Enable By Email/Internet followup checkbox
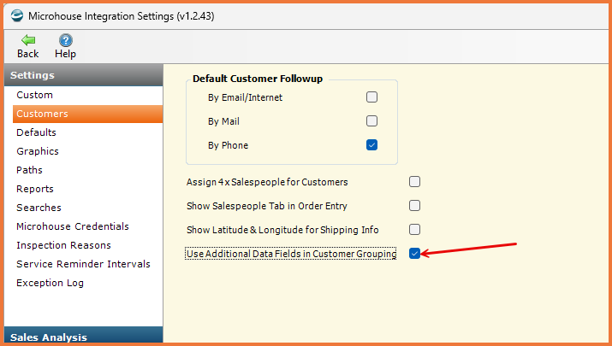This screenshot has width=612, height=346. coord(371,97)
